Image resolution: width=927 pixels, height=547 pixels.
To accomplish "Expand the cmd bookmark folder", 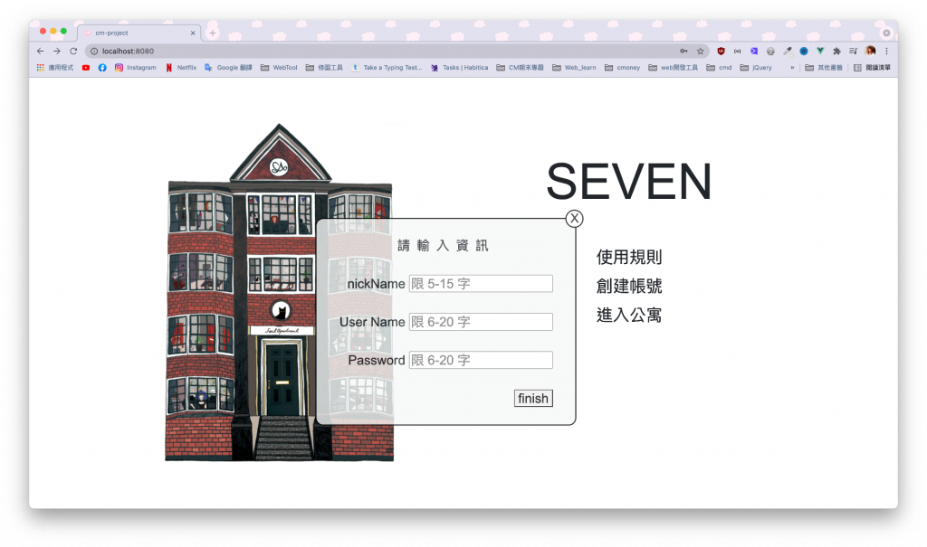I will point(719,68).
